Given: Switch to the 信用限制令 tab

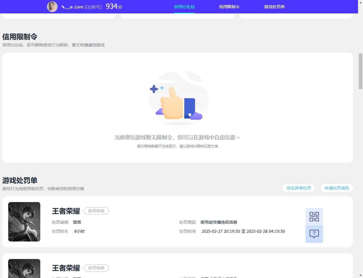Looking at the screenshot, I should (229, 6).
